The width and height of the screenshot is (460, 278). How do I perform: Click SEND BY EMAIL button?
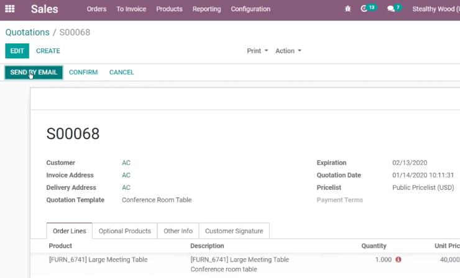[34, 73]
